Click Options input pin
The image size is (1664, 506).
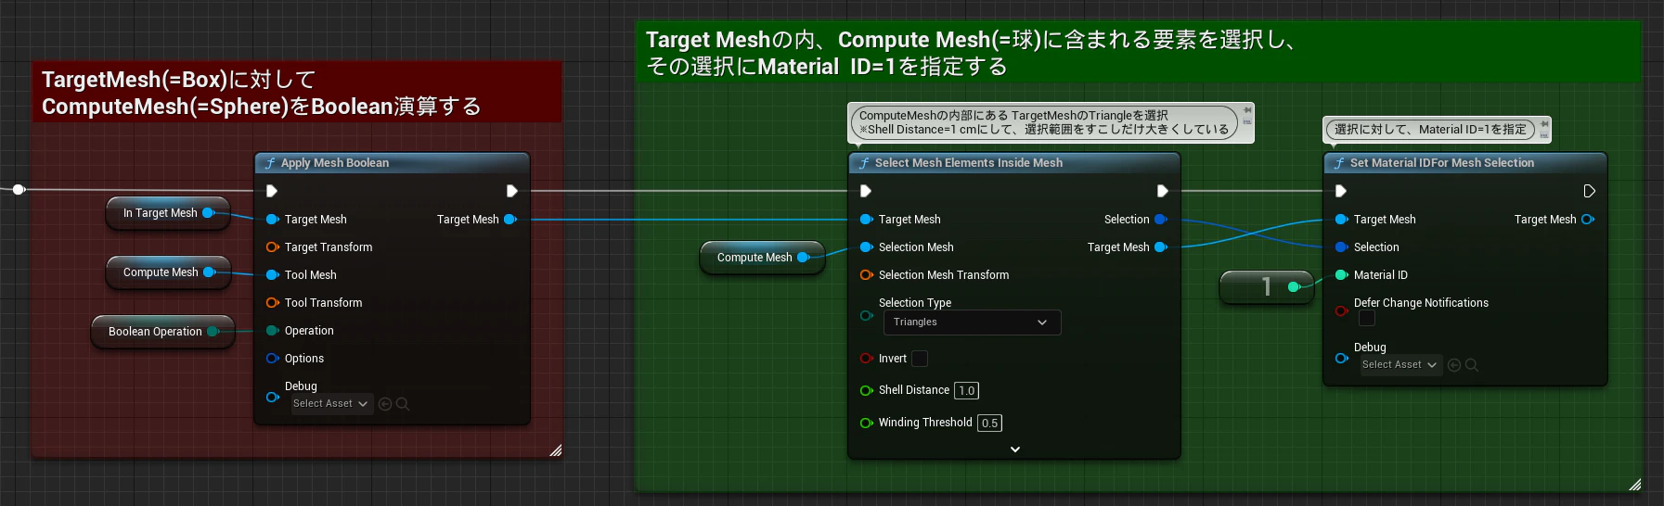273,359
